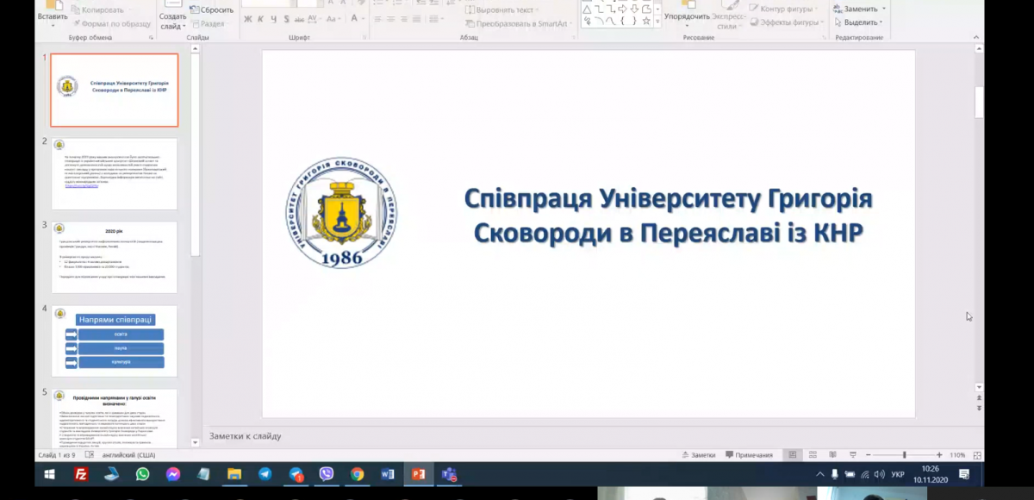Screen dimensions: 1034x500
Task: Center the paragraph text
Action: click(x=390, y=19)
